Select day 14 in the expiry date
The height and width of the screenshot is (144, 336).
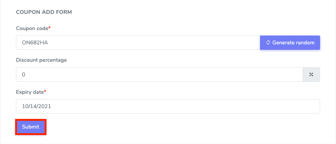coord(31,106)
